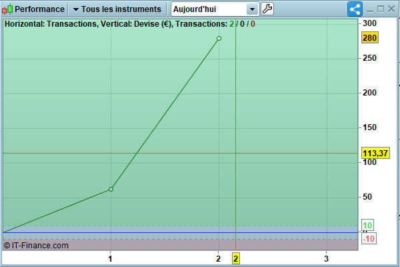Click the 50 vertical axis label
Image resolution: width=400 pixels, height=267 pixels.
click(x=367, y=197)
